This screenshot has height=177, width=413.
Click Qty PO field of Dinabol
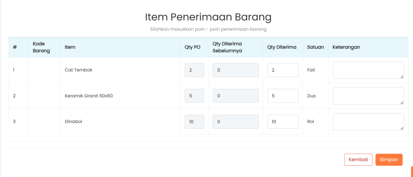pyautogui.click(x=194, y=121)
